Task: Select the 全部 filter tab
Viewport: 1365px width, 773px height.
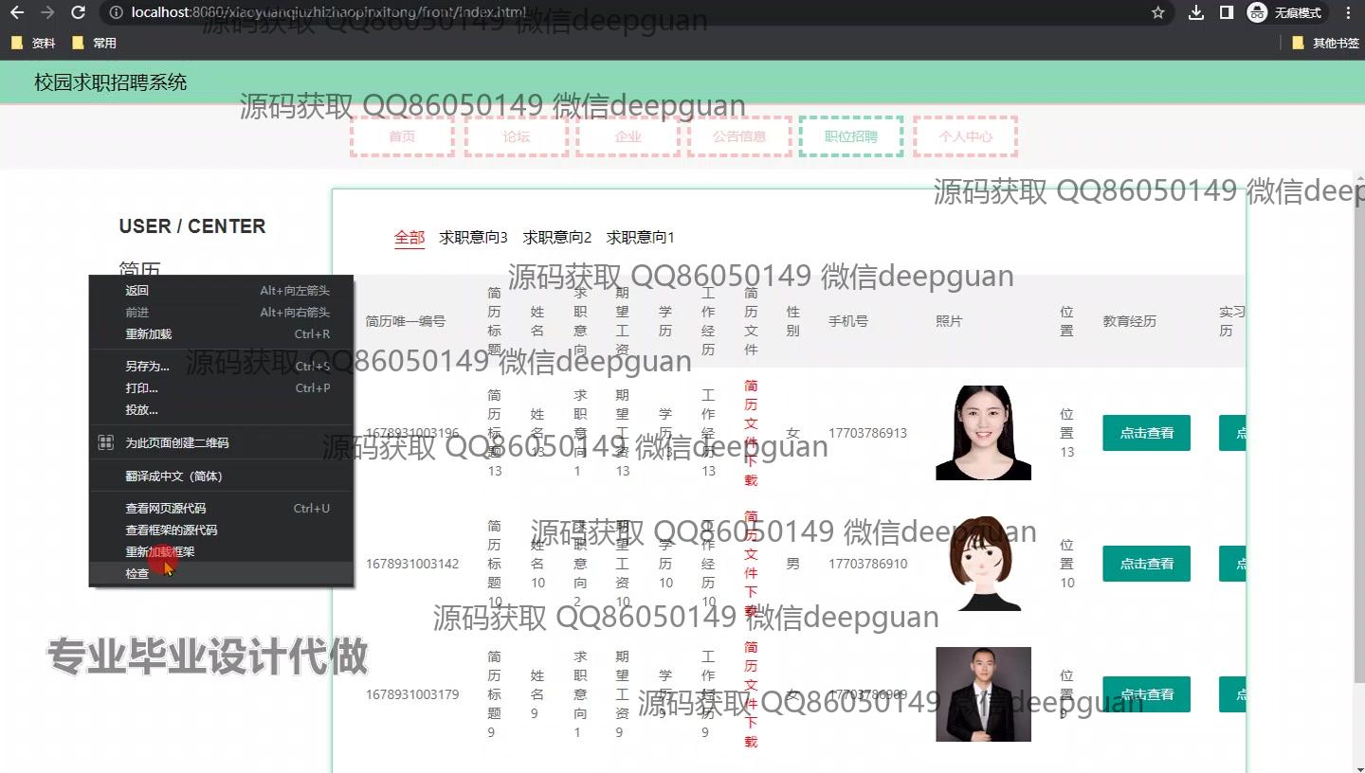Action: [x=409, y=237]
